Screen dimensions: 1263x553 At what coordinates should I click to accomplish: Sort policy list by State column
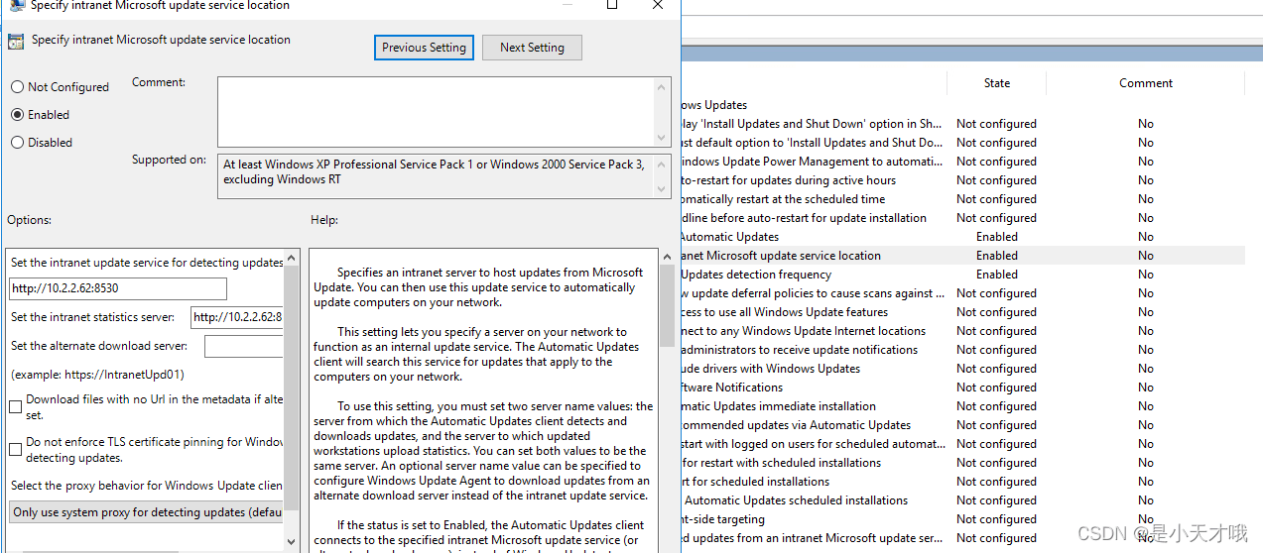tap(997, 83)
